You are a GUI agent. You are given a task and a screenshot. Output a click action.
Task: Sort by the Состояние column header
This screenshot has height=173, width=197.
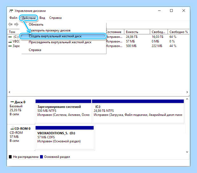[115, 32]
